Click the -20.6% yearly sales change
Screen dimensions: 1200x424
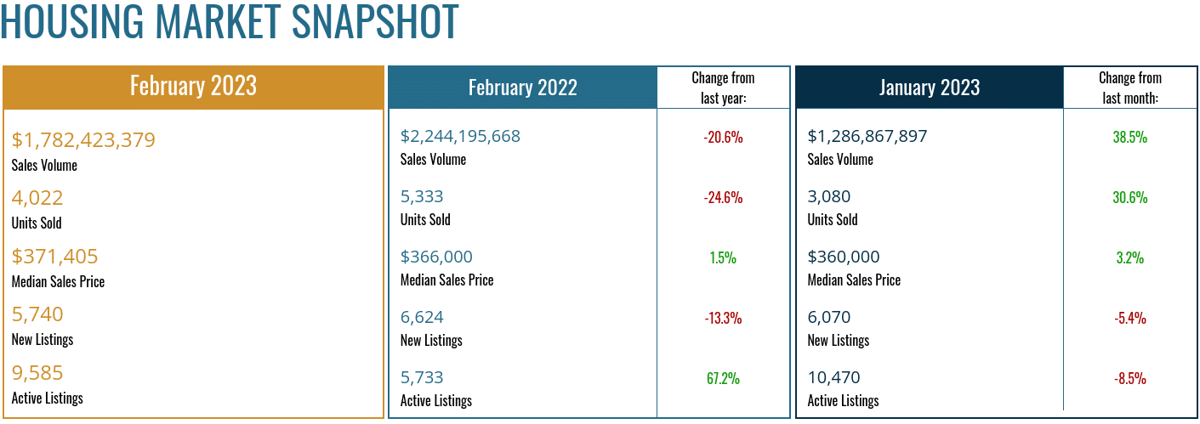723,137
